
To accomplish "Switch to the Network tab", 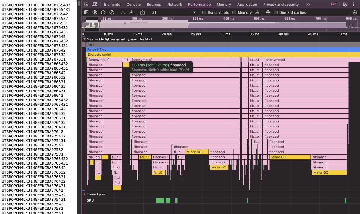I will coord(175,5).
